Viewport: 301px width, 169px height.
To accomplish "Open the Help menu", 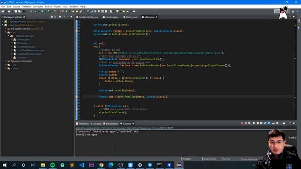I will tap(83, 7).
